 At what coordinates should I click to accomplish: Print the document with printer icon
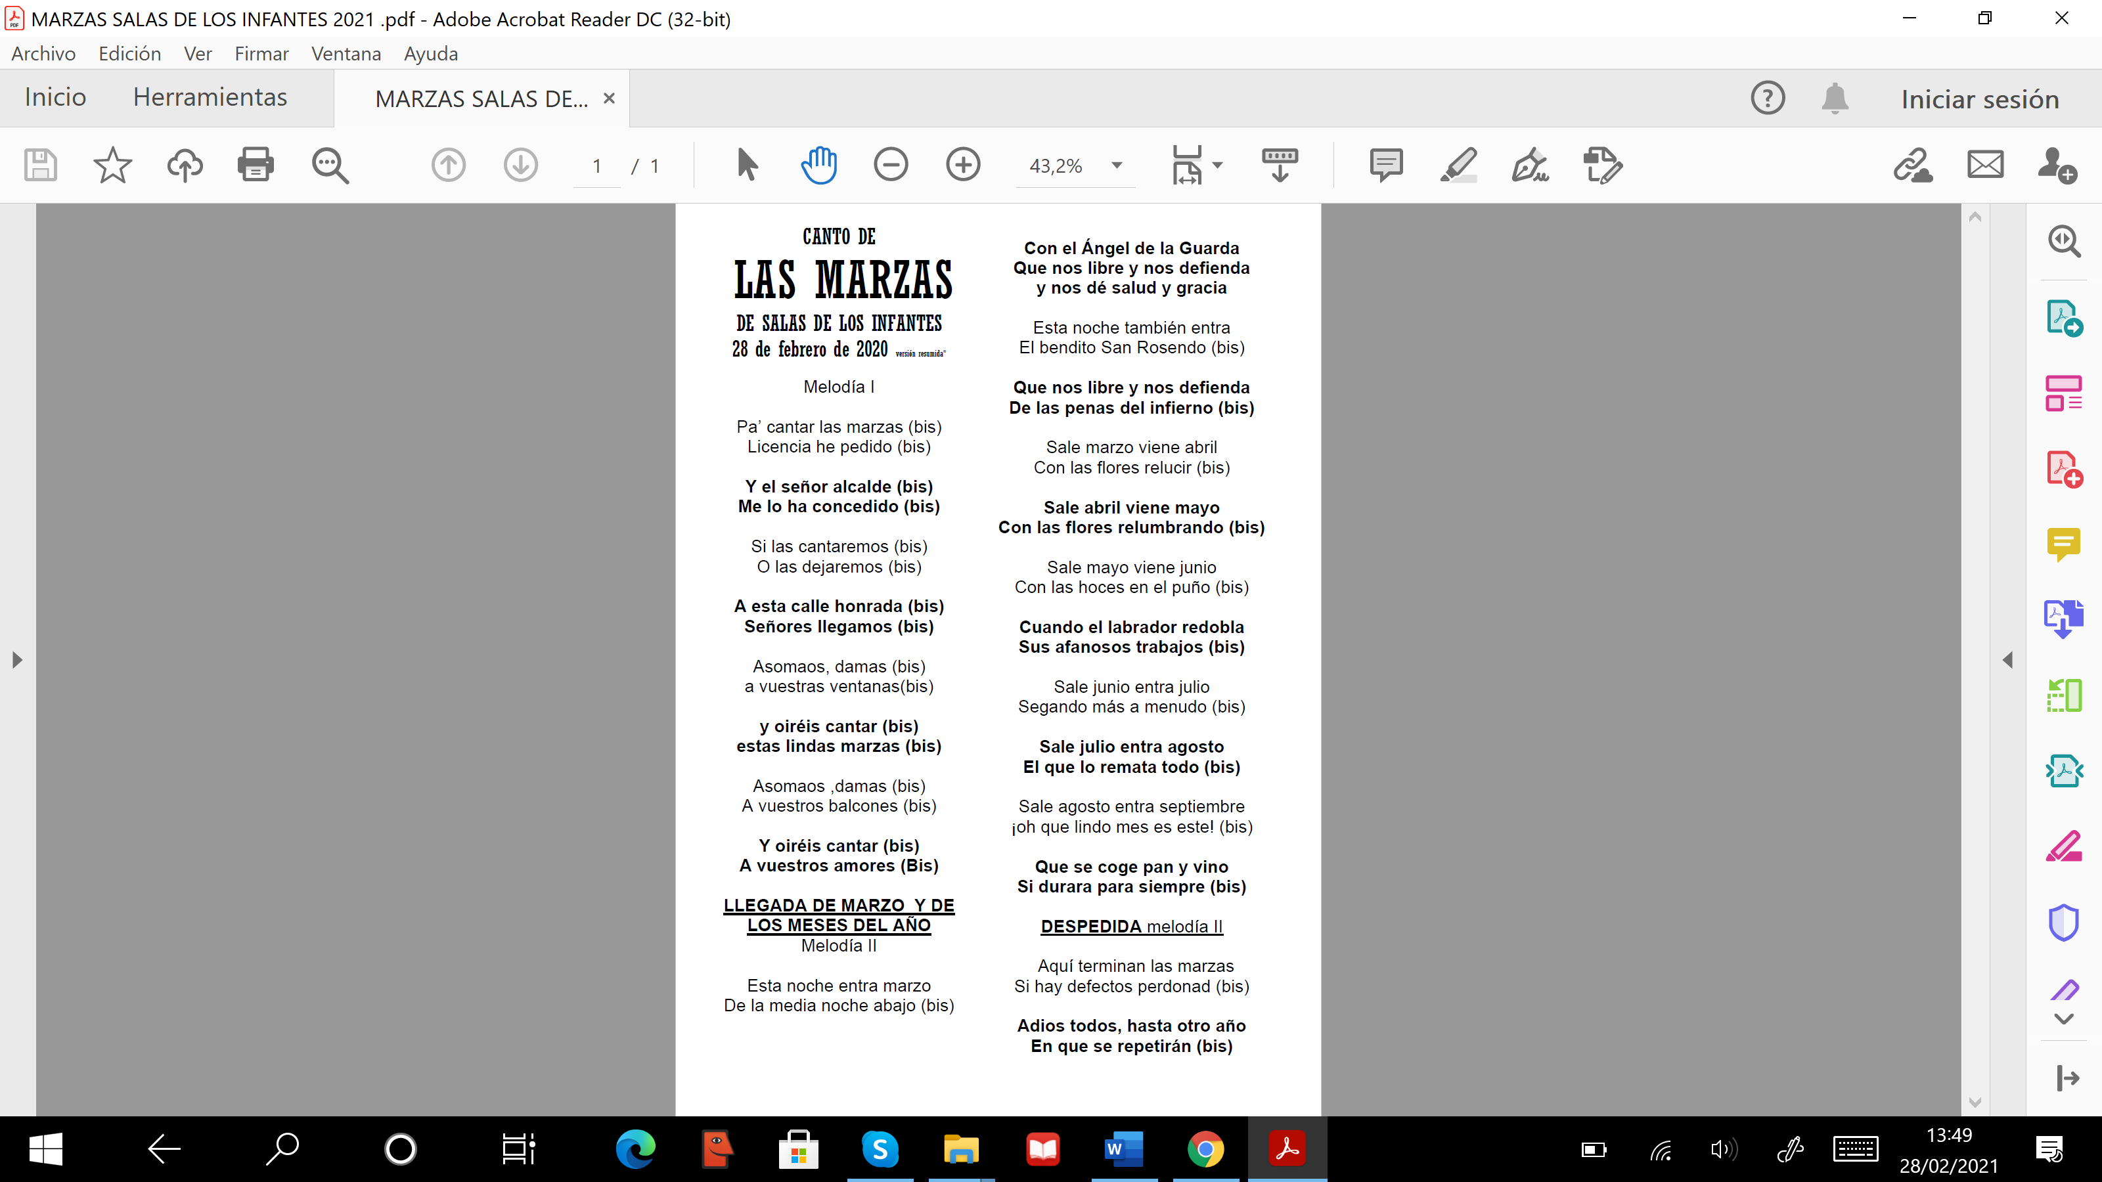256,165
